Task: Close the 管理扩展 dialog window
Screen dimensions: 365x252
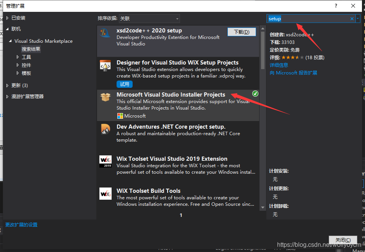Action: 353,6
